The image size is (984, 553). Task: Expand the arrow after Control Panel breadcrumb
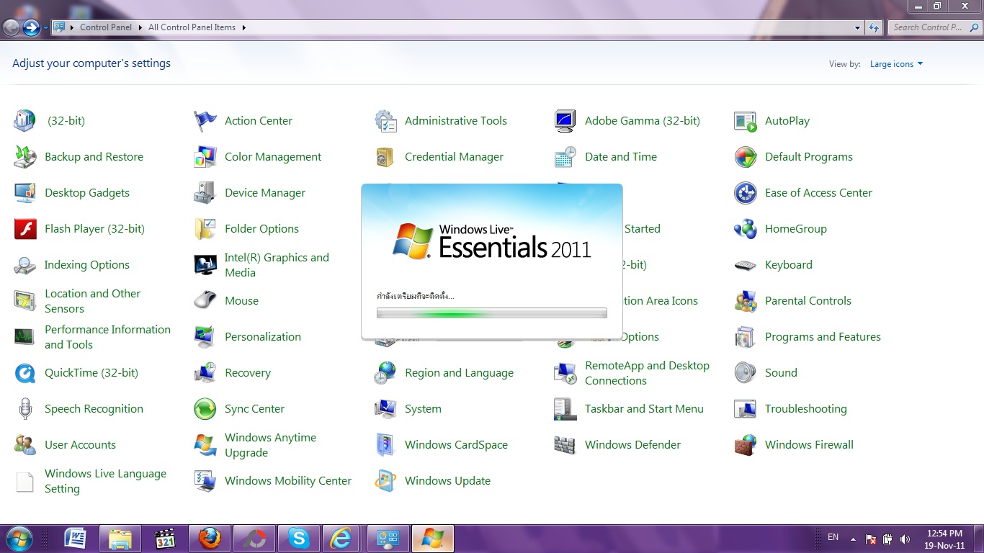click(x=140, y=27)
